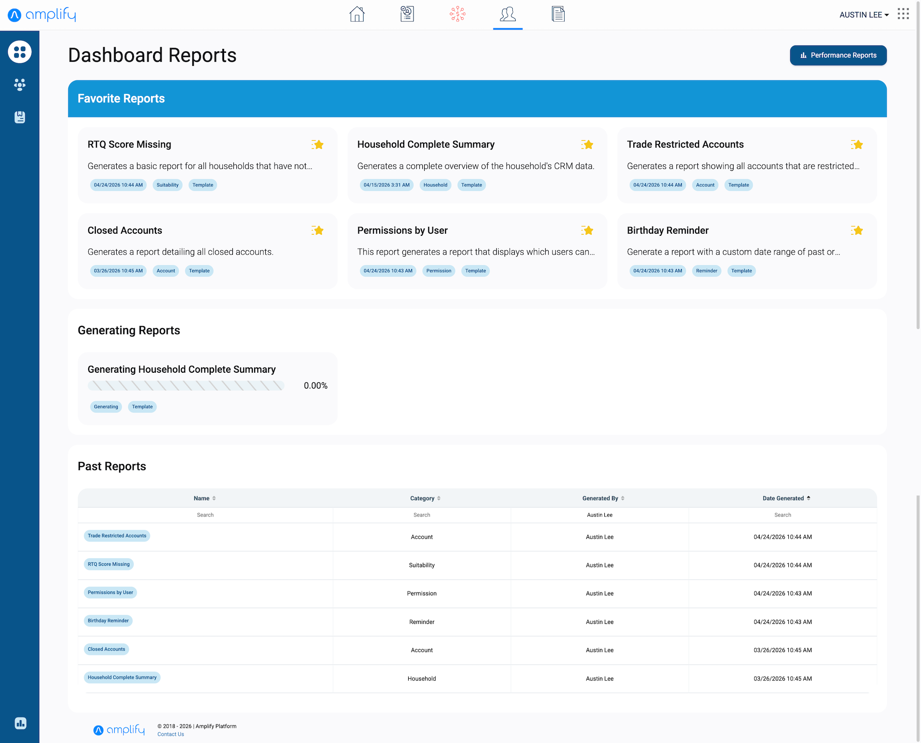Open the document page icon in navbar

pyautogui.click(x=558, y=14)
